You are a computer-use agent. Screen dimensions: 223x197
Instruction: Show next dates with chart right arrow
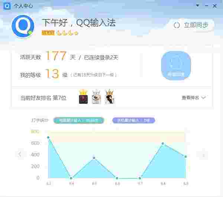[x=204, y=155]
